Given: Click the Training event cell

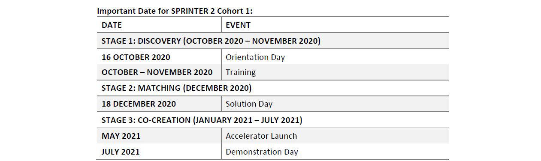Looking at the screenshot, I should coord(335,72).
